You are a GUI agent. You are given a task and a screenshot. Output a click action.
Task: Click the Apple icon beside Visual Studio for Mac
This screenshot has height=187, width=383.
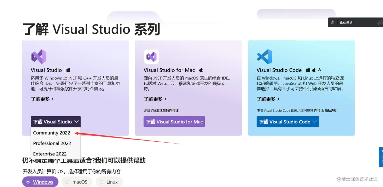pyautogui.click(x=201, y=70)
